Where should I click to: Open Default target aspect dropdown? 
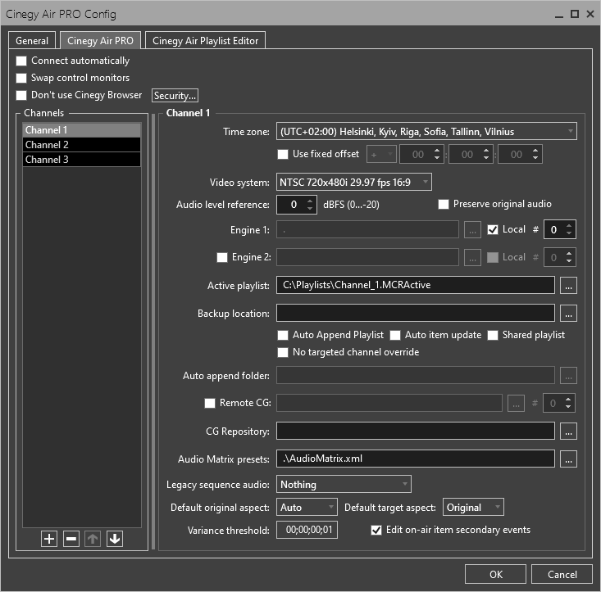(473, 508)
